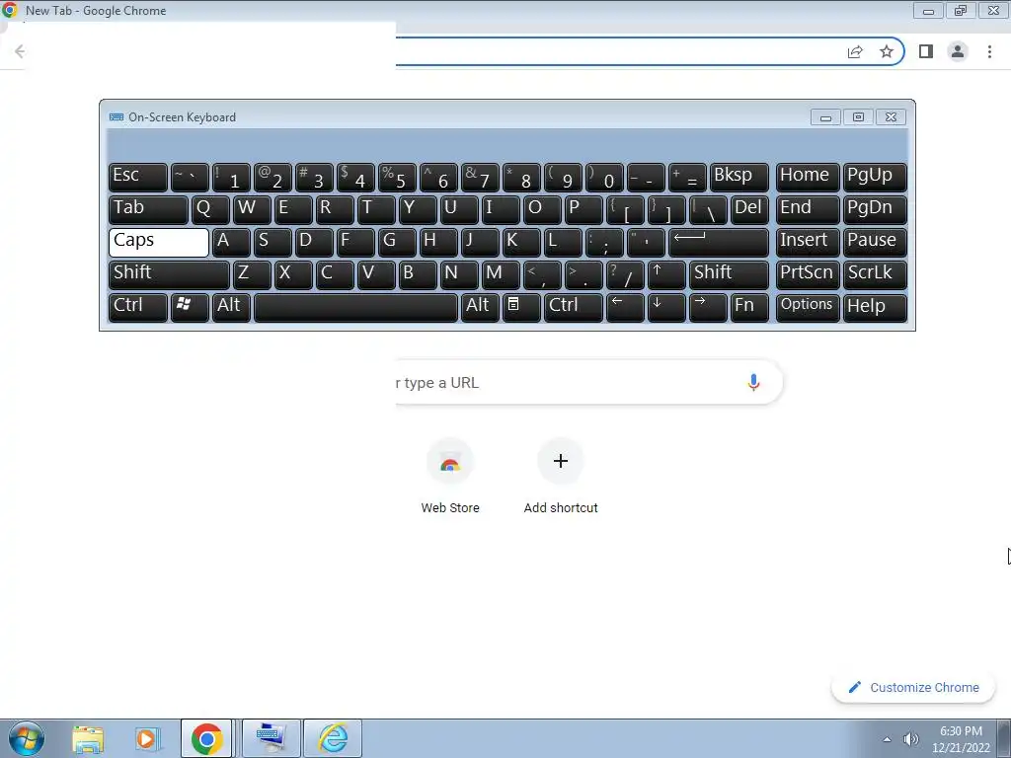Click the question mark slash key
1011x758 pixels.
pos(625,274)
